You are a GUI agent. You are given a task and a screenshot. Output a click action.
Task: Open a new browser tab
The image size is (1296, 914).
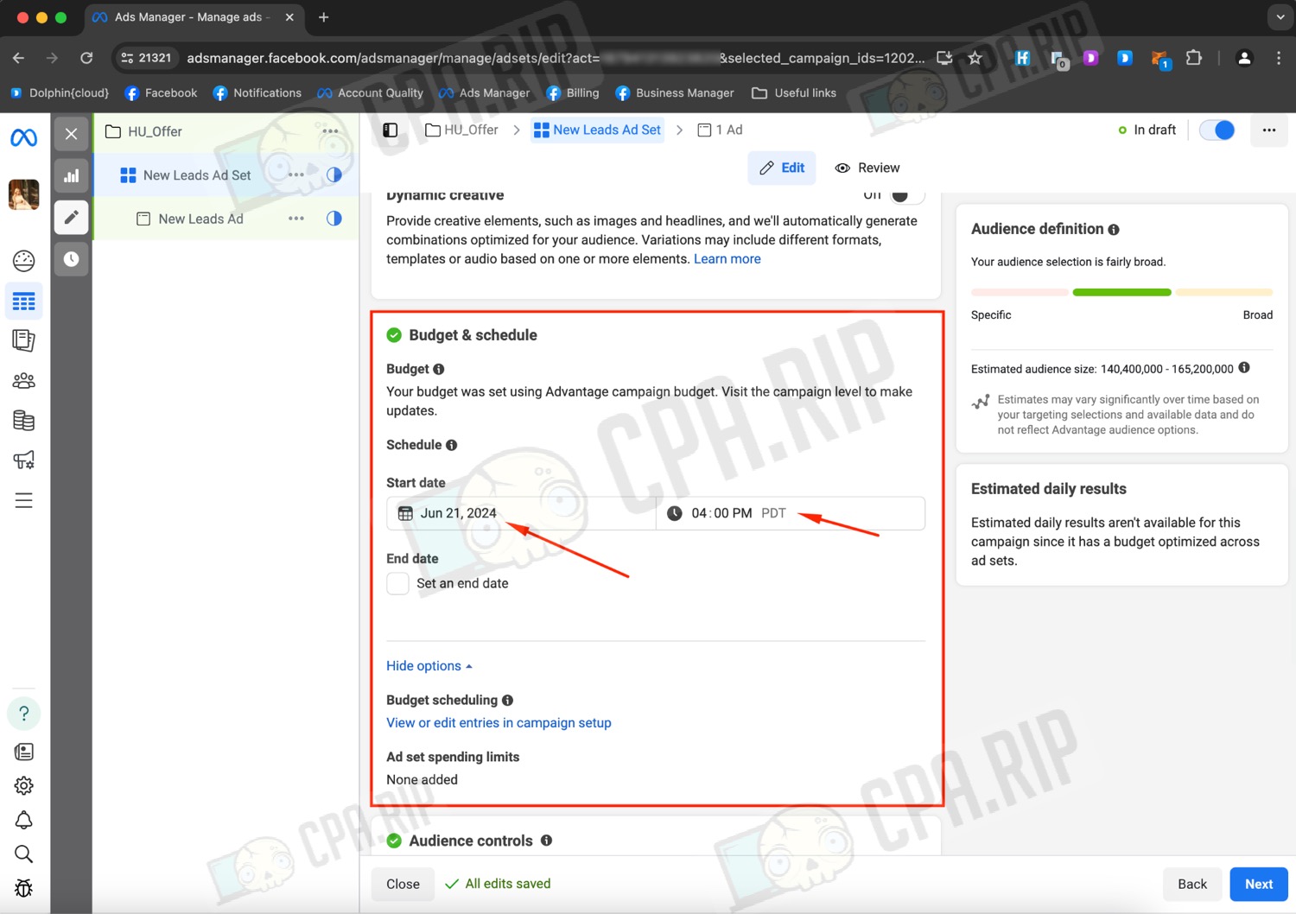click(x=324, y=17)
